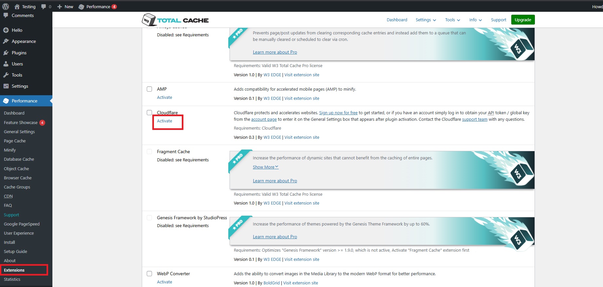This screenshot has width=603, height=287.
Task: Open Feature Showcase submenu item
Action: [x=21, y=122]
